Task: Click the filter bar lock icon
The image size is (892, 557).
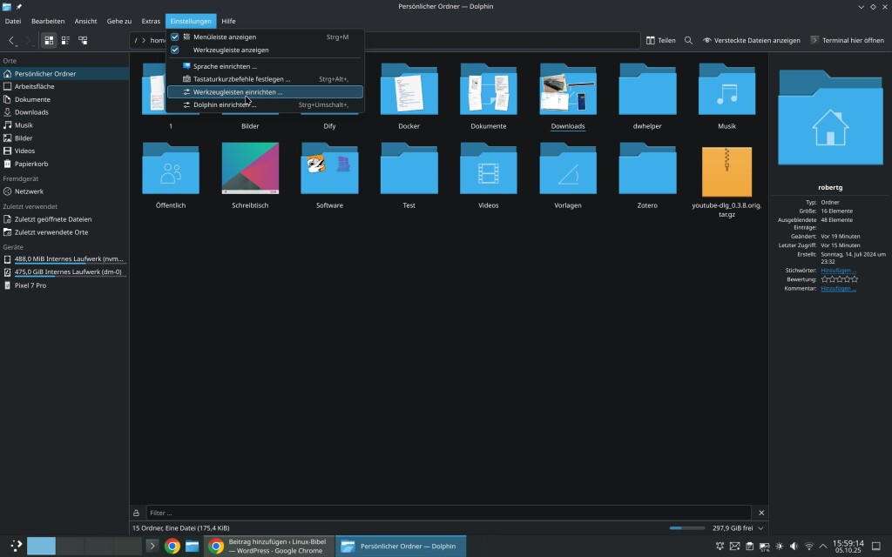Action: 136,513
